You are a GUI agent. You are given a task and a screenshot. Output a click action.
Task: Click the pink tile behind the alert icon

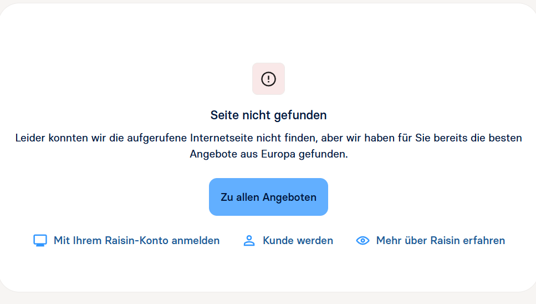[x=268, y=79]
